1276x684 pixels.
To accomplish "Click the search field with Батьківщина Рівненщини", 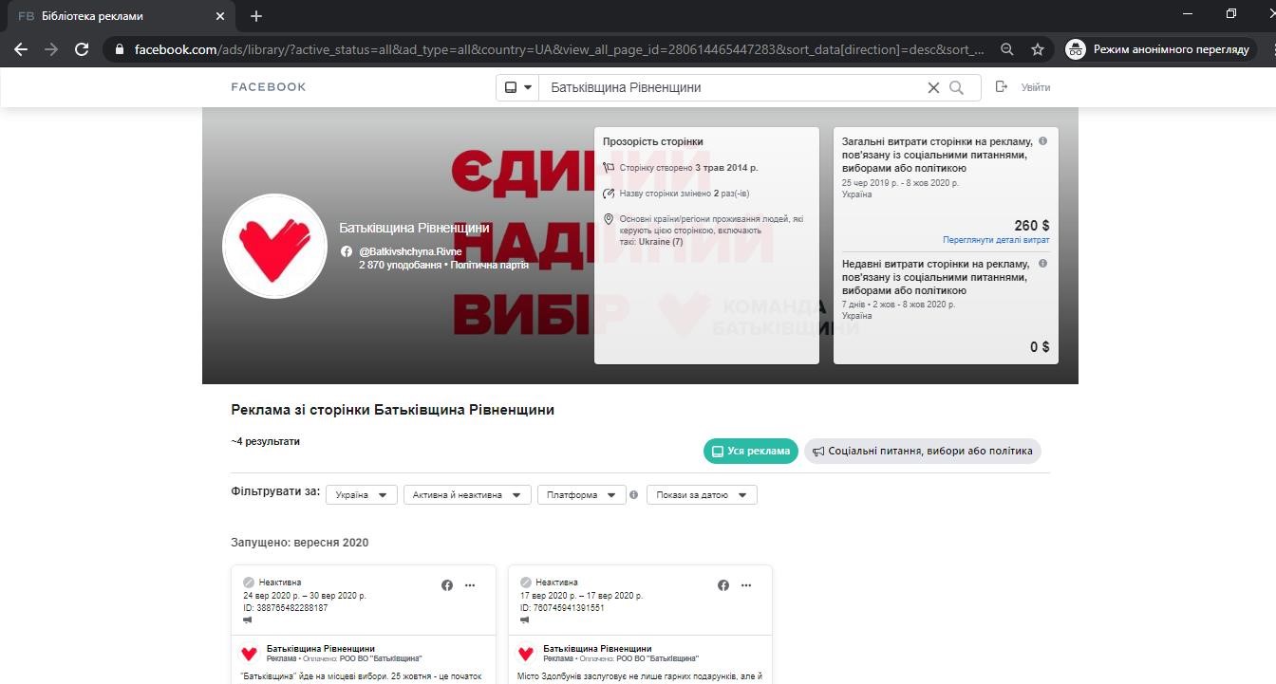I will pos(731,87).
